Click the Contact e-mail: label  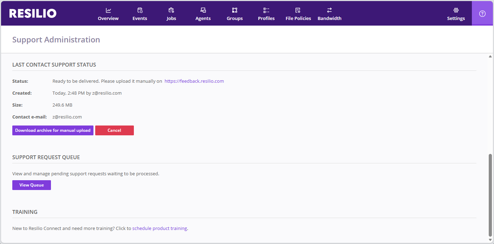(30, 117)
